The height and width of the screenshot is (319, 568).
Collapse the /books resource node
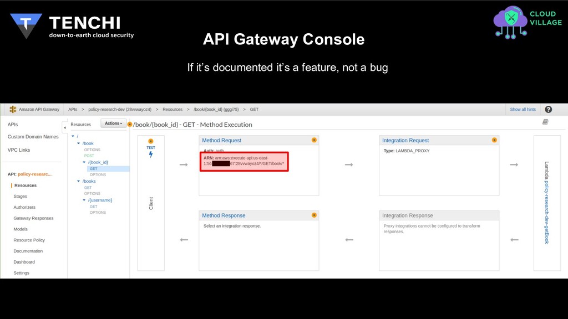tap(78, 181)
